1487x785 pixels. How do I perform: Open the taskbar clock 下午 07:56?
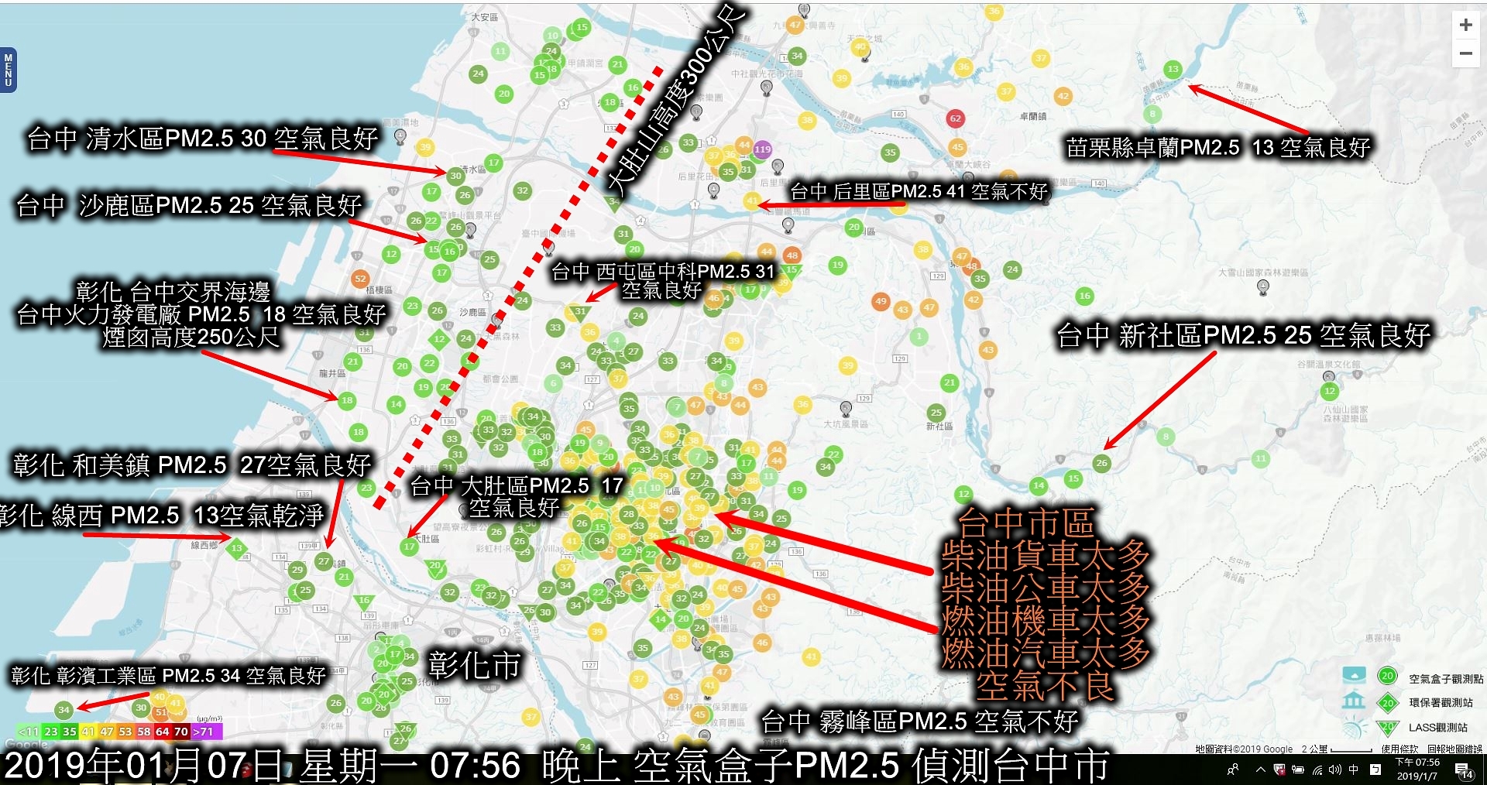pos(1418,770)
